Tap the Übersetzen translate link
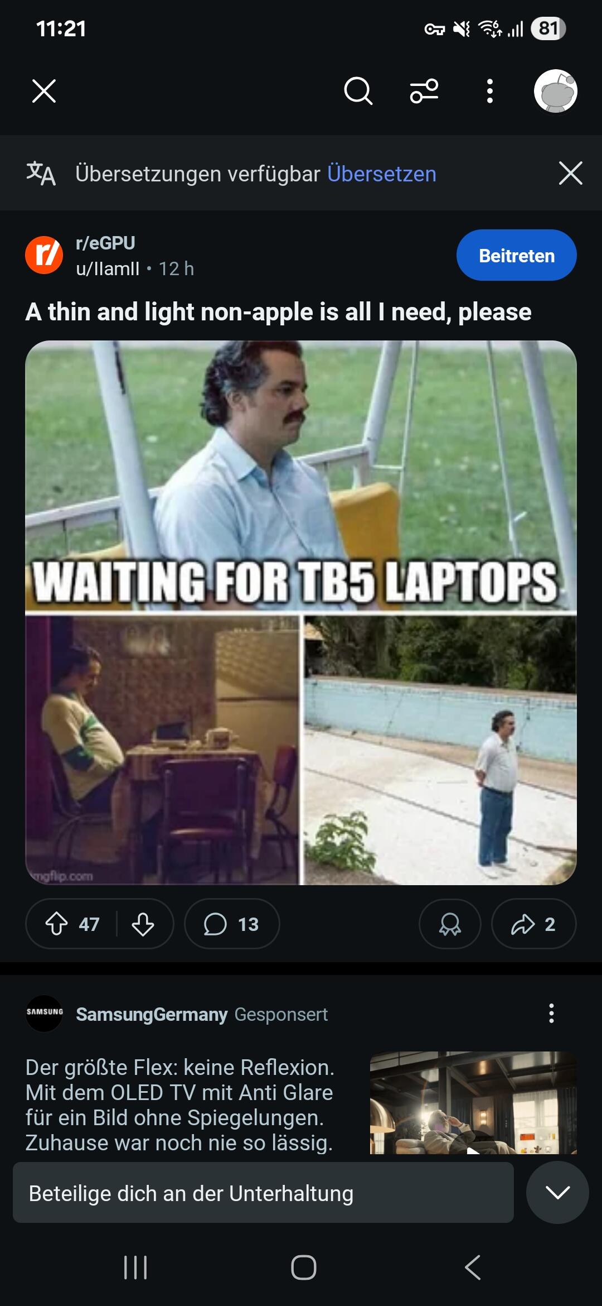 point(382,174)
